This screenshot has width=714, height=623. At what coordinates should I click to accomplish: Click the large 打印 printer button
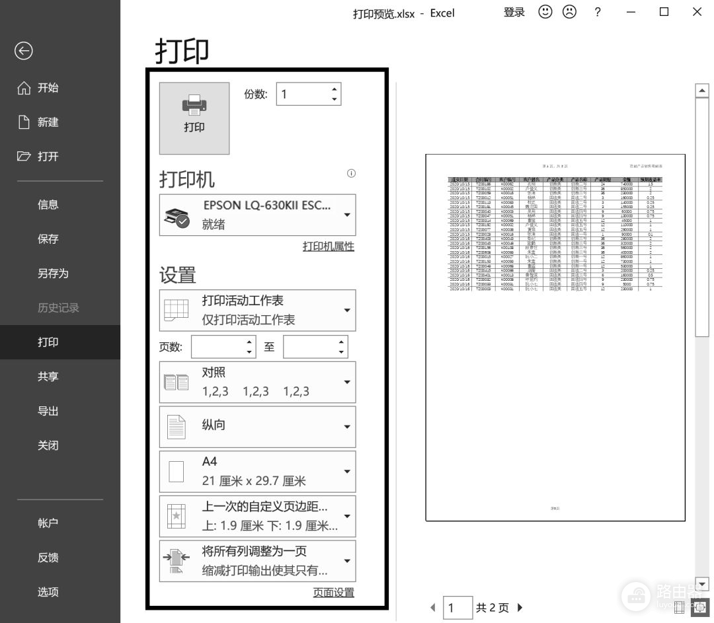click(194, 118)
